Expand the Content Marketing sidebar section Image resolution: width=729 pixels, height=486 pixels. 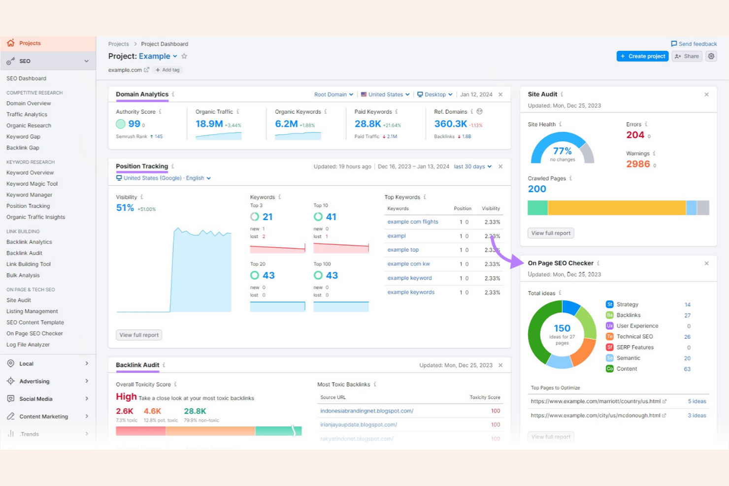coord(87,417)
